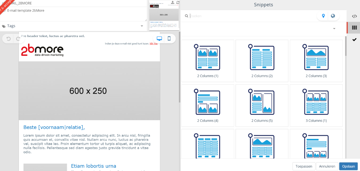
Task: Click the 600 x 250 placeholder image
Action: pyautogui.click(x=89, y=91)
